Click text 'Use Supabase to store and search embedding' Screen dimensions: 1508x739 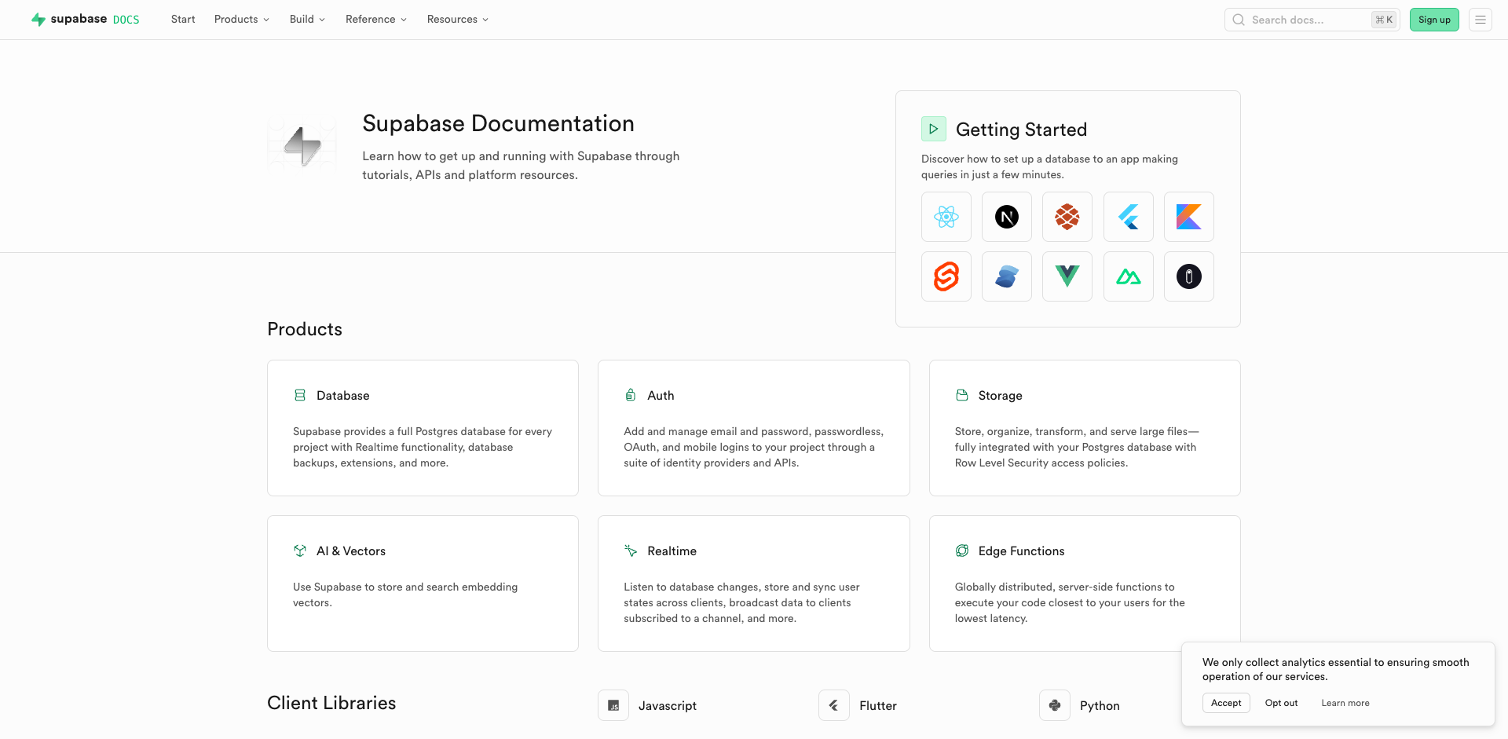pos(405,587)
